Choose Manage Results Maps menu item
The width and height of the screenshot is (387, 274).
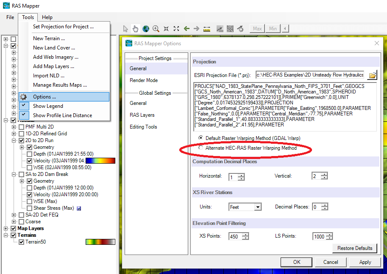click(60, 85)
